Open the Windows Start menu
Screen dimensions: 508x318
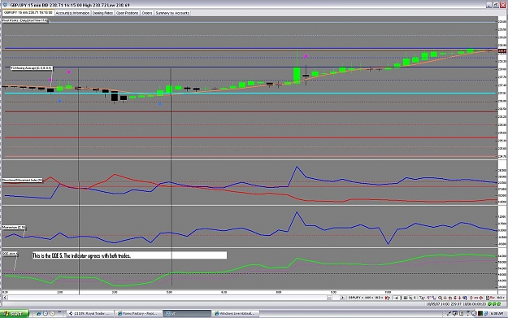click(x=15, y=313)
